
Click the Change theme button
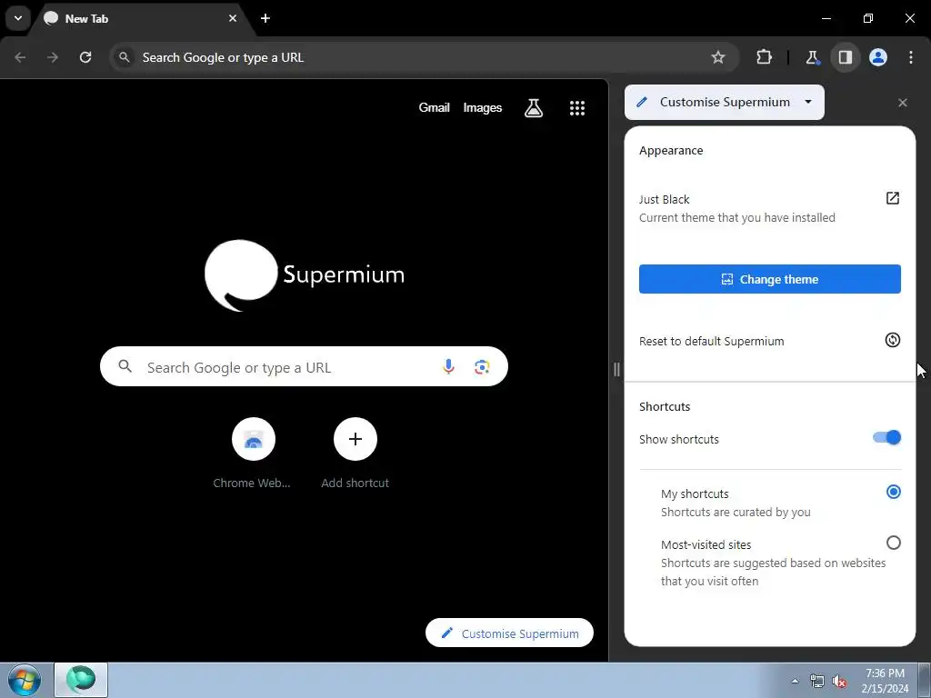click(769, 279)
